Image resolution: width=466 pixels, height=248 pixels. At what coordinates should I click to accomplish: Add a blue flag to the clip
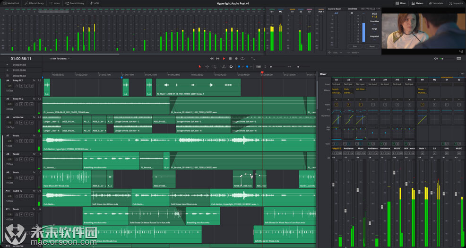point(239,67)
